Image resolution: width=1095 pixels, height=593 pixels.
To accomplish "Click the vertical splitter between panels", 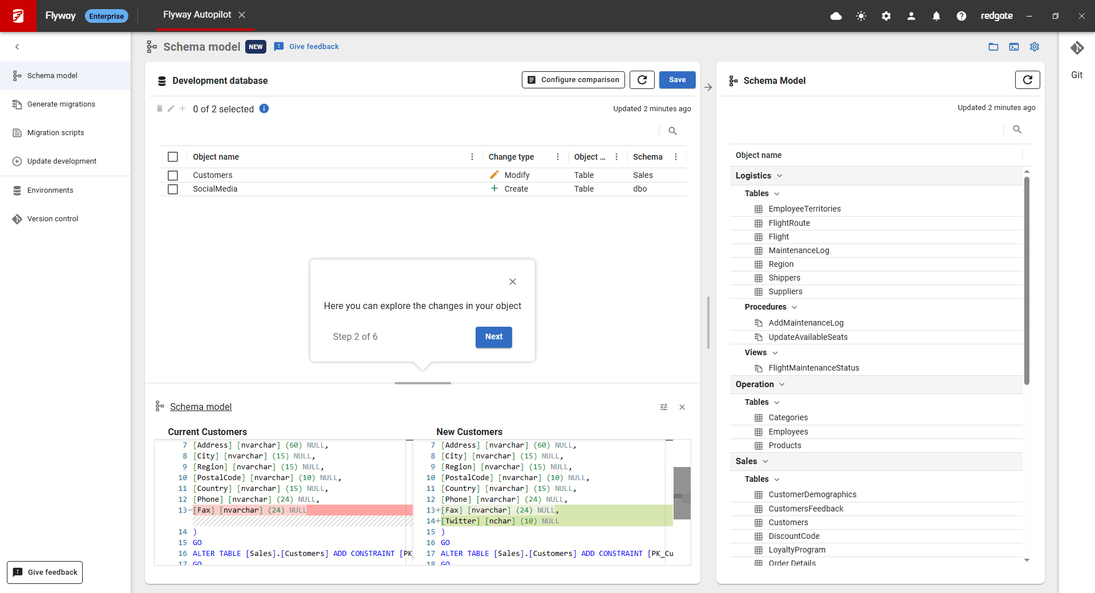I will pyautogui.click(x=708, y=322).
